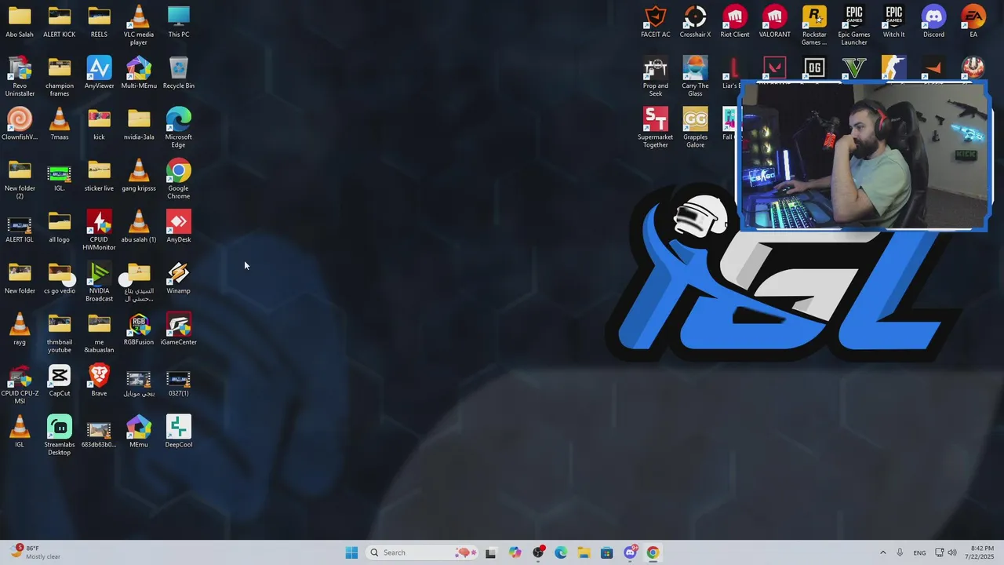This screenshot has width=1004, height=565.
Task: Open the champion frames folder
Action: pos(60,77)
